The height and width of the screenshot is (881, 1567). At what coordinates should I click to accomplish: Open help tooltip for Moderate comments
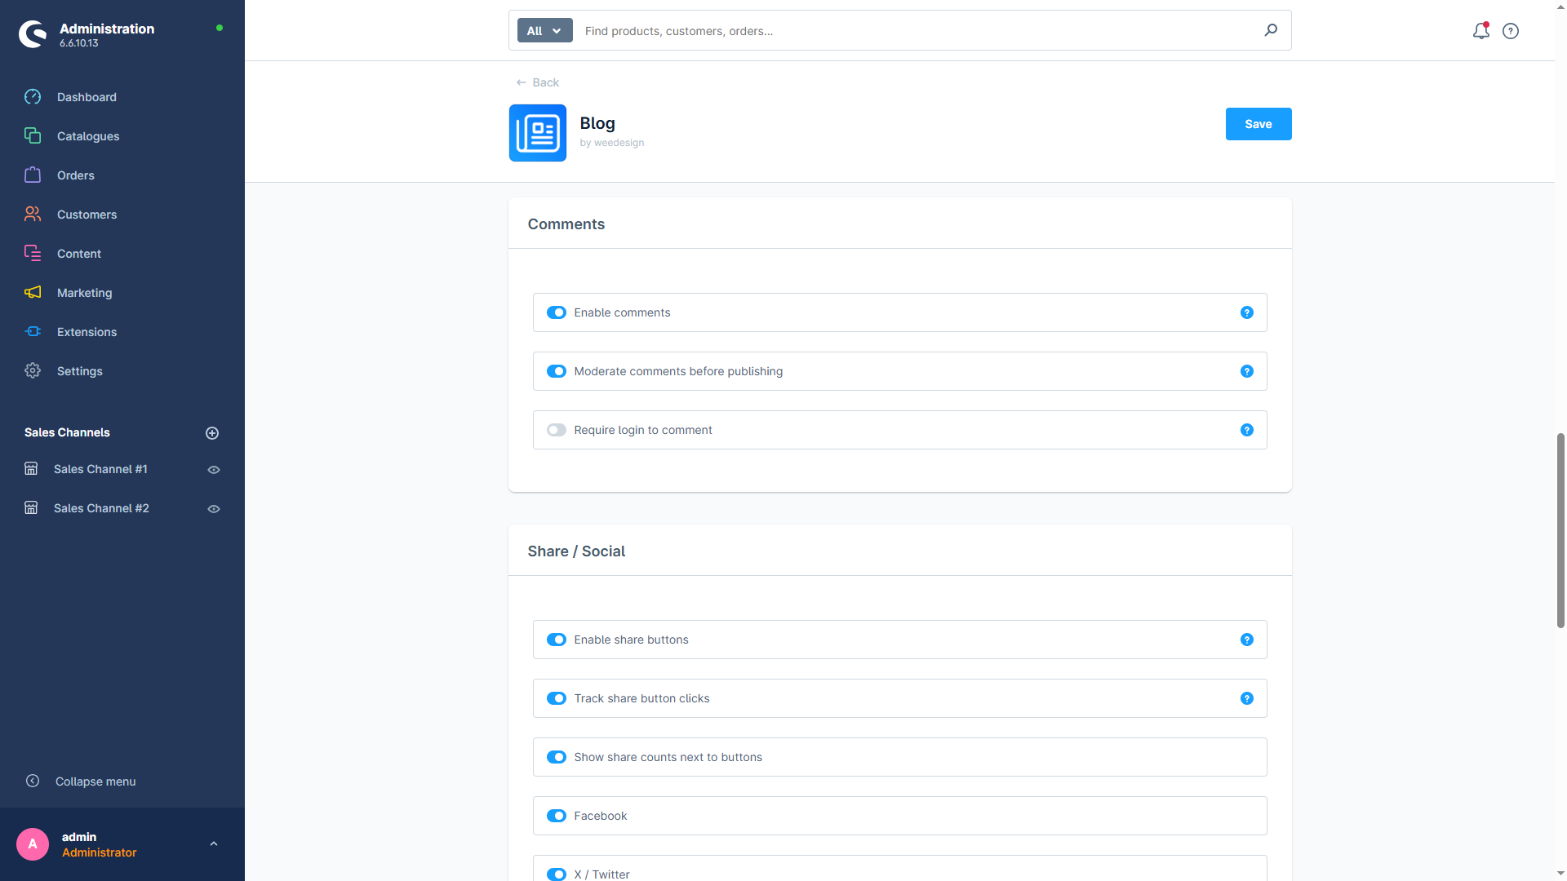[x=1247, y=371]
